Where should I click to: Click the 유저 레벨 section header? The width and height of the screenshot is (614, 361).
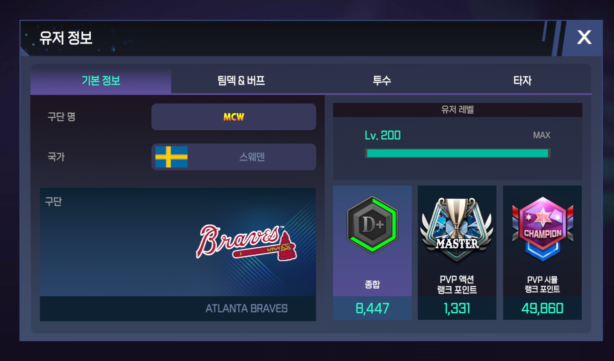pyautogui.click(x=457, y=110)
